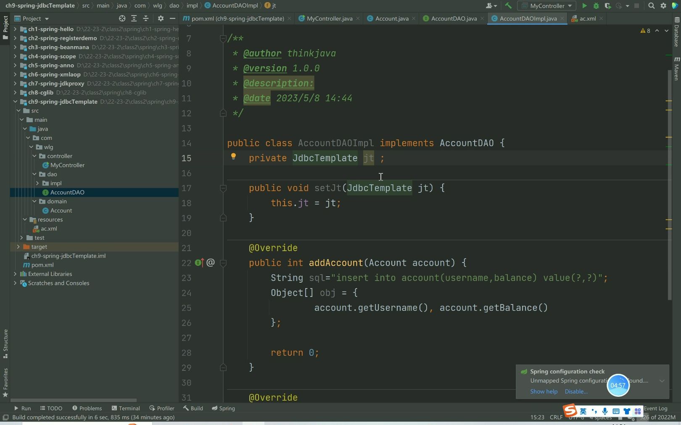This screenshot has width=681, height=425.
Task: Hide the Project panel with minus icon
Action: pyautogui.click(x=172, y=18)
